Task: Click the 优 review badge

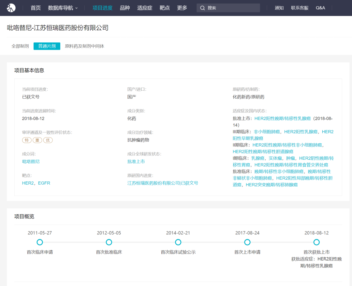Action: tap(48, 140)
